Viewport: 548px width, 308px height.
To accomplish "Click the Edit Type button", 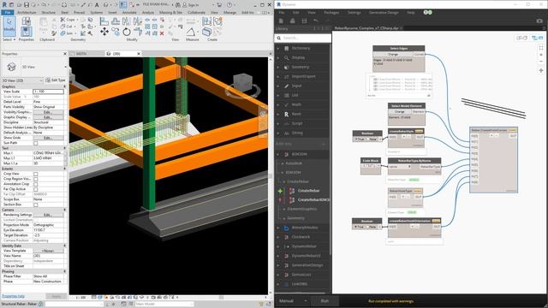I will (56, 80).
